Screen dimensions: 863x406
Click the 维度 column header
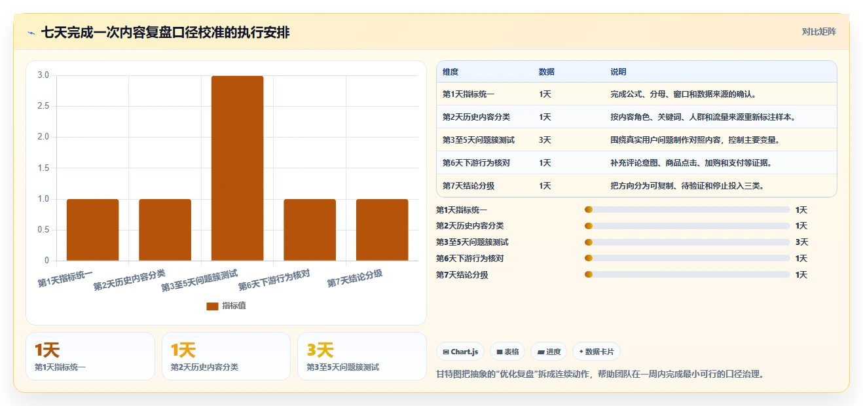point(450,72)
